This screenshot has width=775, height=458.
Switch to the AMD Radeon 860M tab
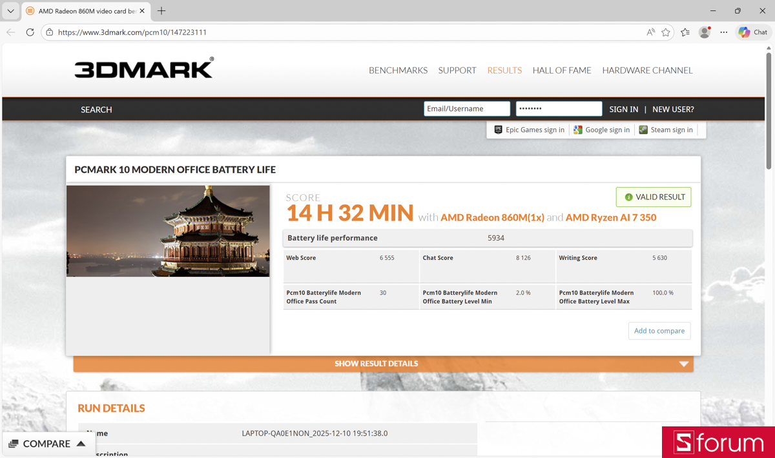84,11
